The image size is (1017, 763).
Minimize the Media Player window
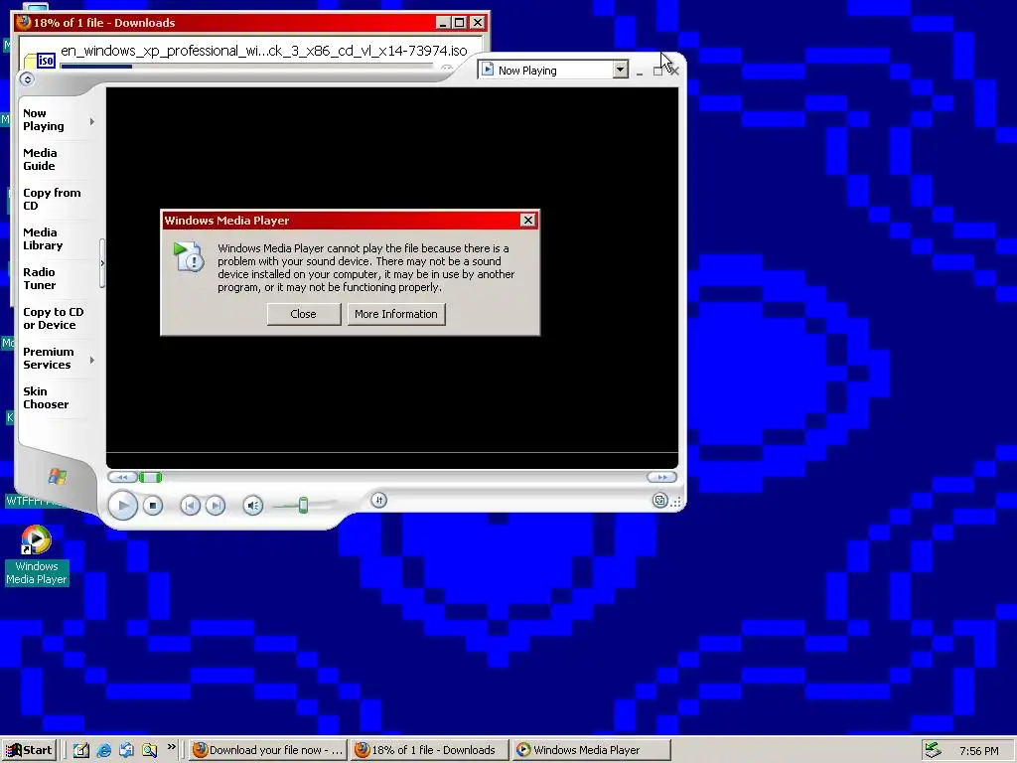coord(640,73)
